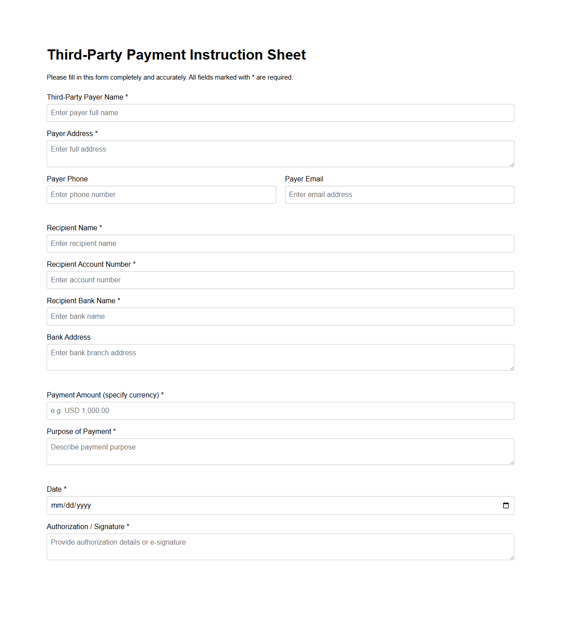Select the Payer Email input field
Screen dimensions: 561x618
click(x=399, y=194)
